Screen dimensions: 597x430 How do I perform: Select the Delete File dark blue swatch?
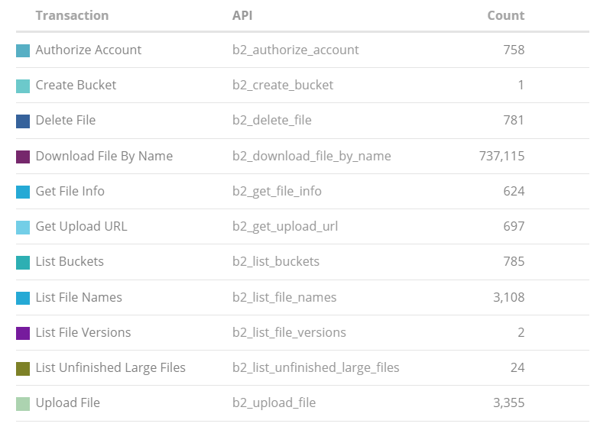[x=23, y=121]
